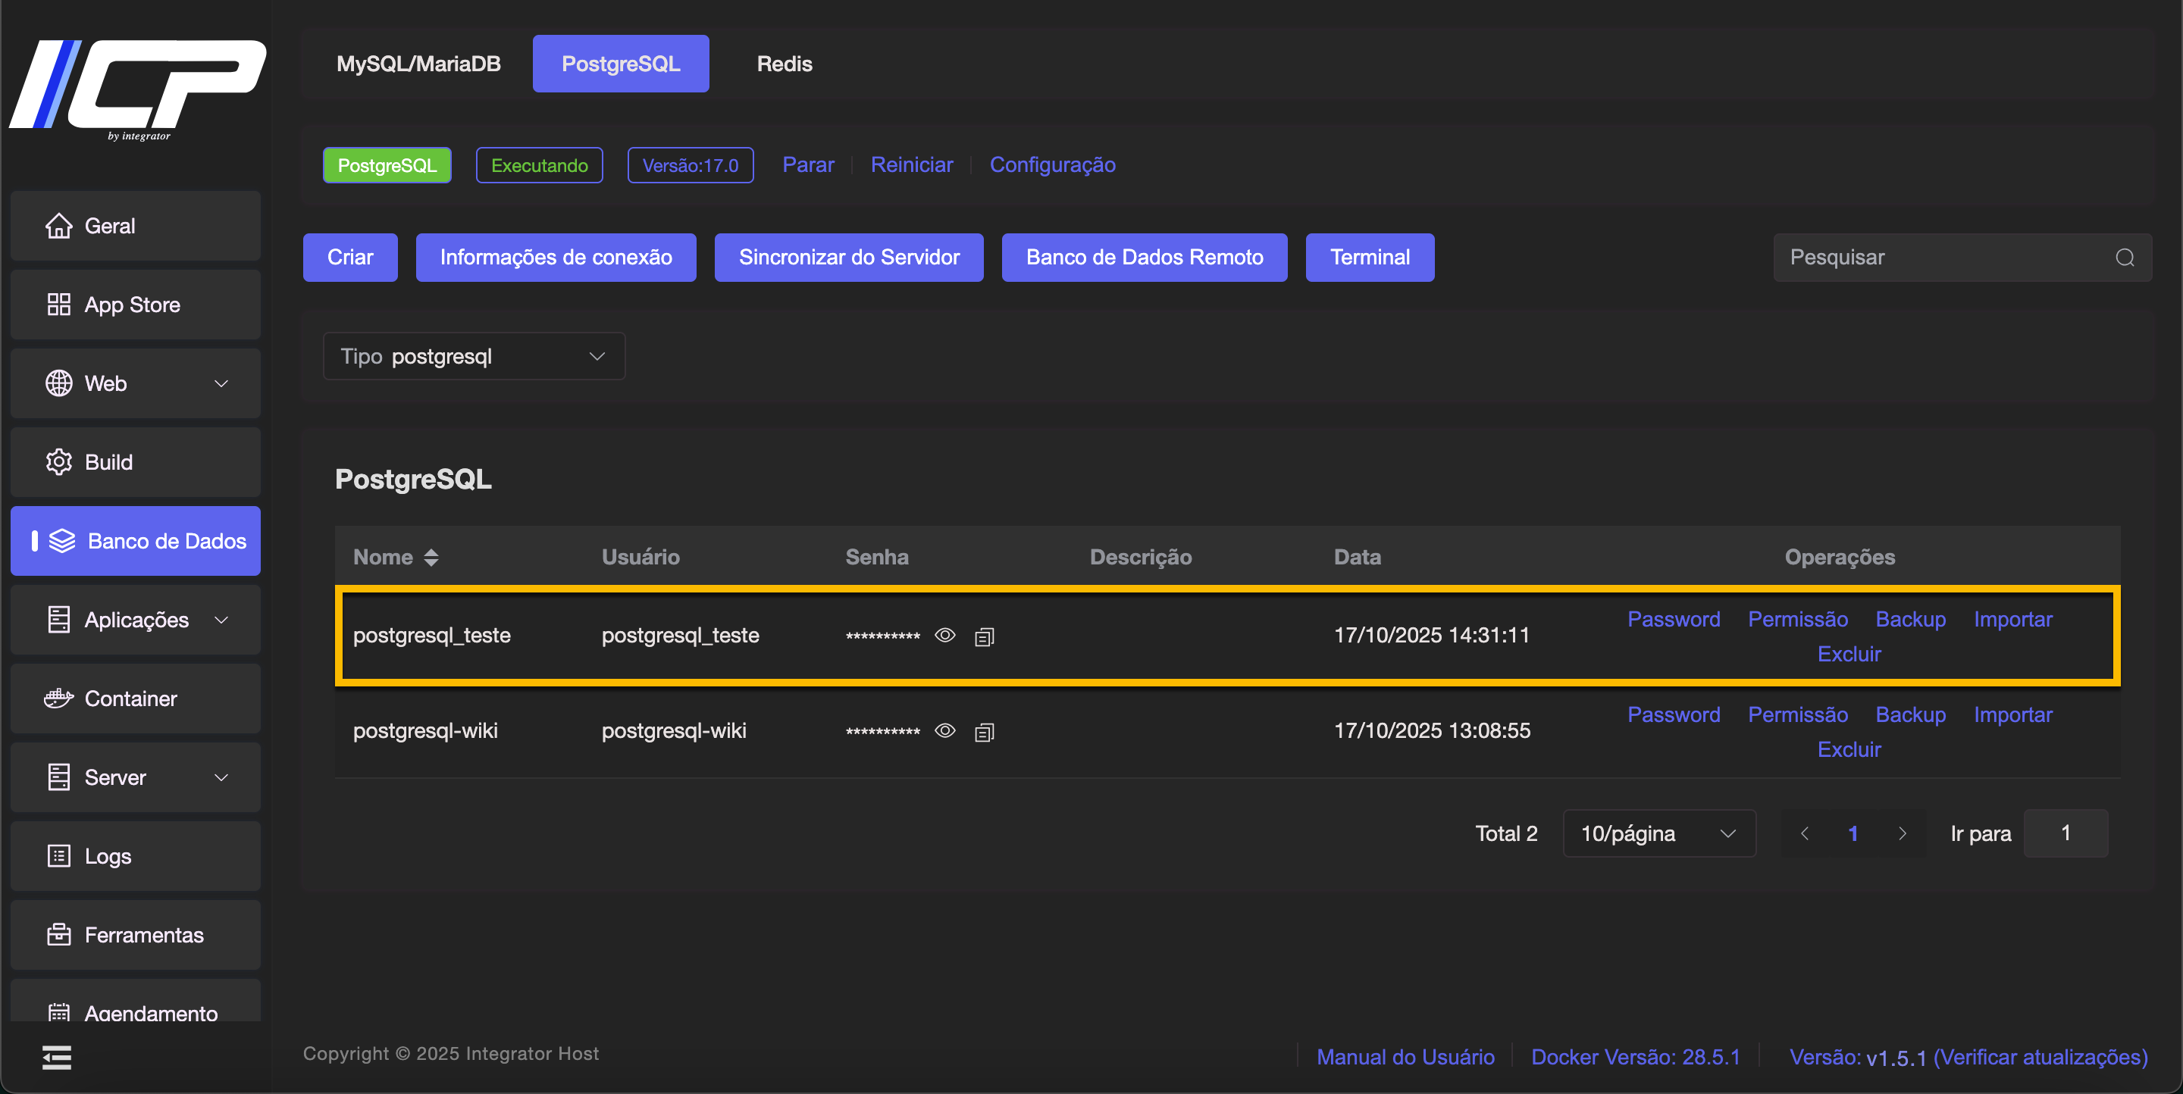Click search magnifier icon
The height and width of the screenshot is (1094, 2183).
[2125, 258]
